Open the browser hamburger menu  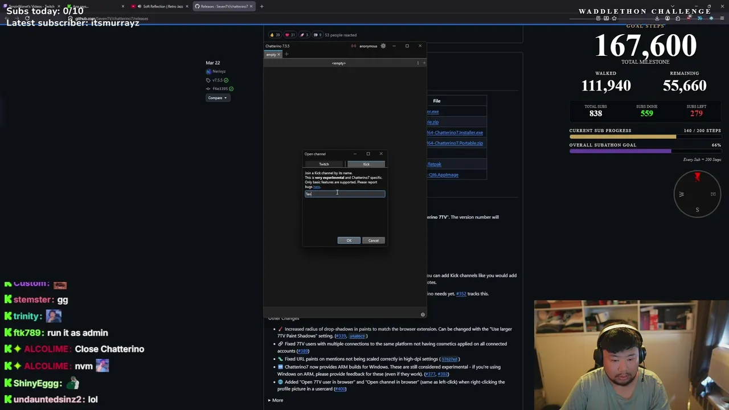(722, 18)
